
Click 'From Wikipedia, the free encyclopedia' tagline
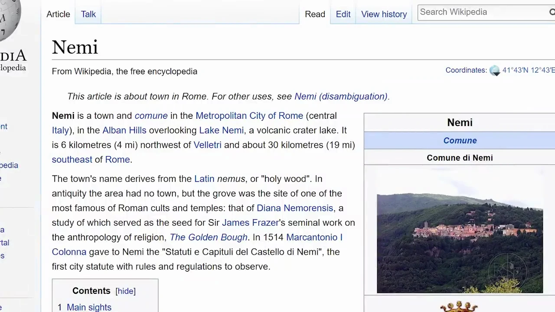124,71
